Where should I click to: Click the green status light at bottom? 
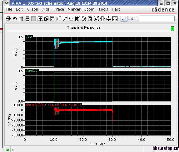point(7,150)
